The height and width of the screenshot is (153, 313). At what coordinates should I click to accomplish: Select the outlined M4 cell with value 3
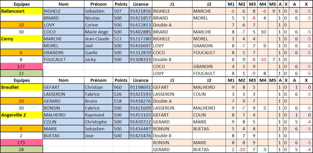tap(263, 150)
